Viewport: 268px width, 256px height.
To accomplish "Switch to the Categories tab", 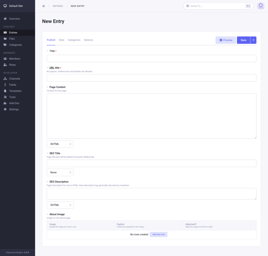I will pyautogui.click(x=74, y=40).
